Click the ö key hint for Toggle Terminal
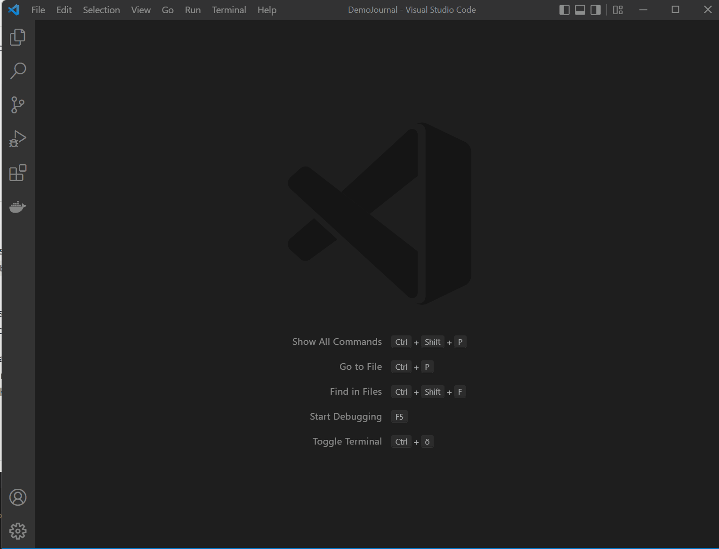The image size is (719, 549). [427, 442]
